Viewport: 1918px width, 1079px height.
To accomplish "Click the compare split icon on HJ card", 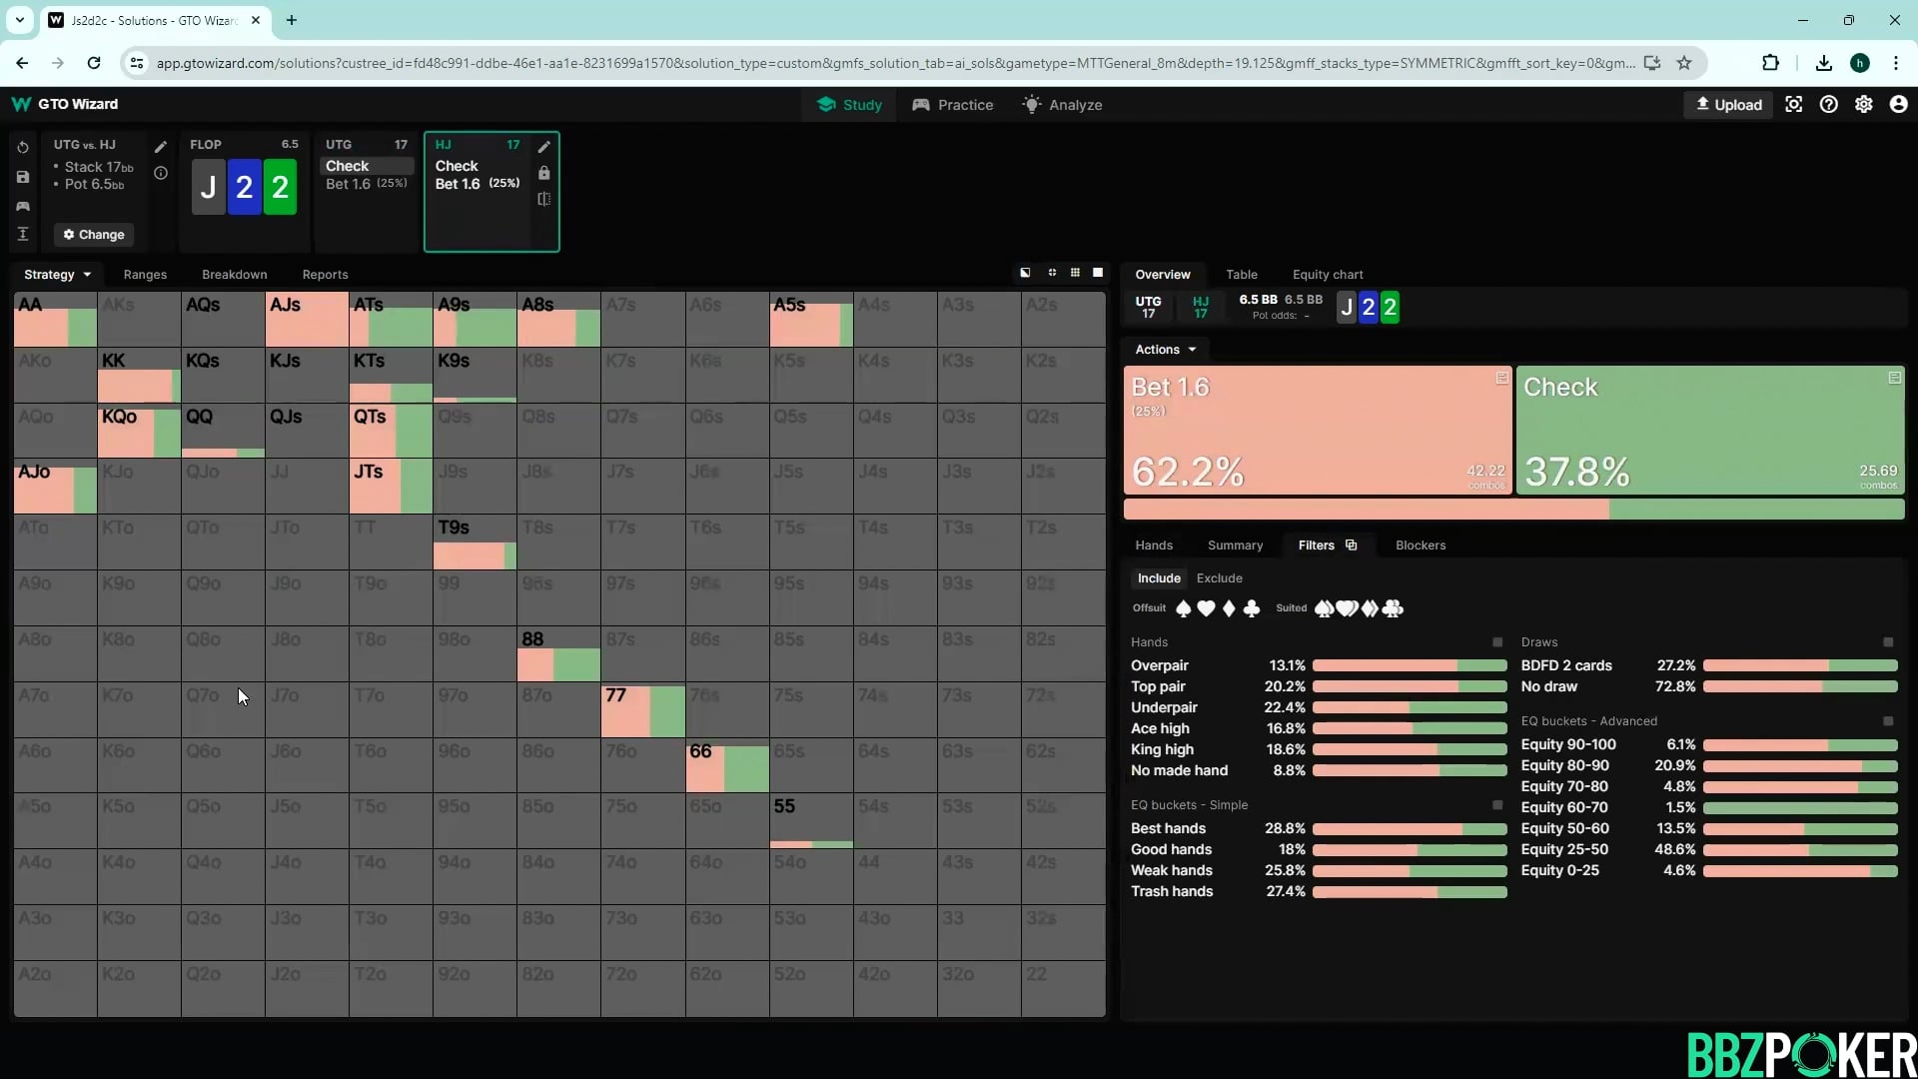I will [x=543, y=199].
